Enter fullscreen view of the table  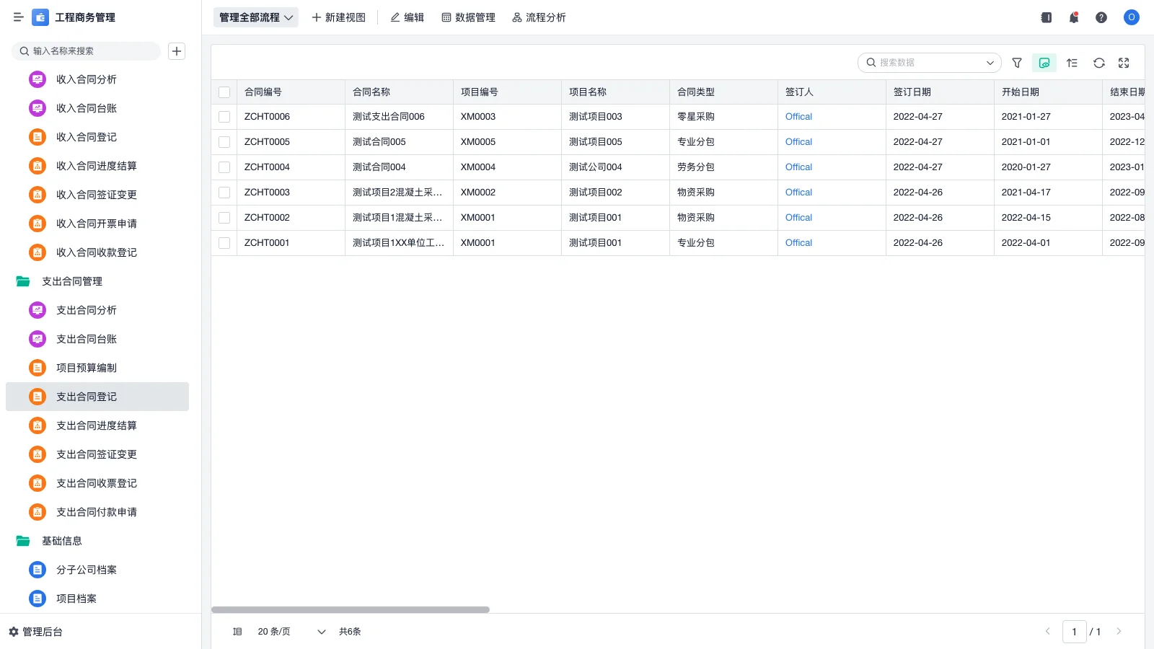pyautogui.click(x=1123, y=63)
